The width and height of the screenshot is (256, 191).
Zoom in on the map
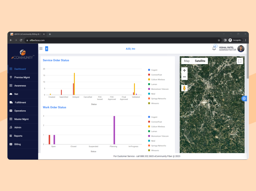184,70
